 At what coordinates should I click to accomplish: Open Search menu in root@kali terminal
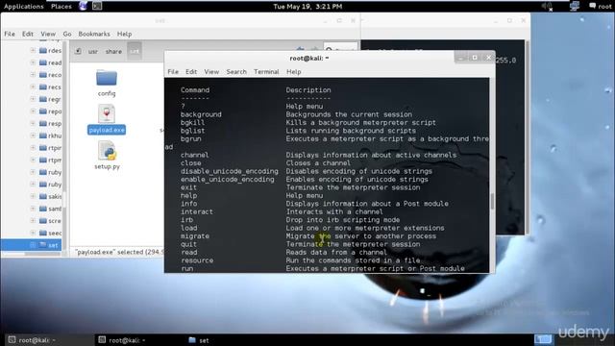pyautogui.click(x=236, y=72)
